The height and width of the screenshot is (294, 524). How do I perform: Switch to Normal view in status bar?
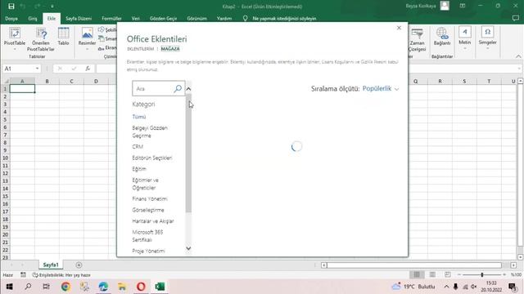tap(417, 274)
